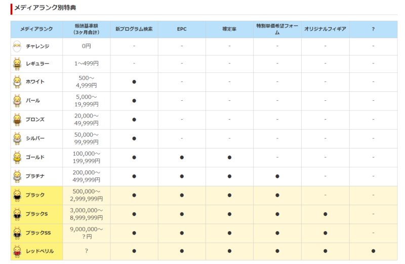Click the 500～4,999円 amount cell
405x264 pixels.
point(86,82)
